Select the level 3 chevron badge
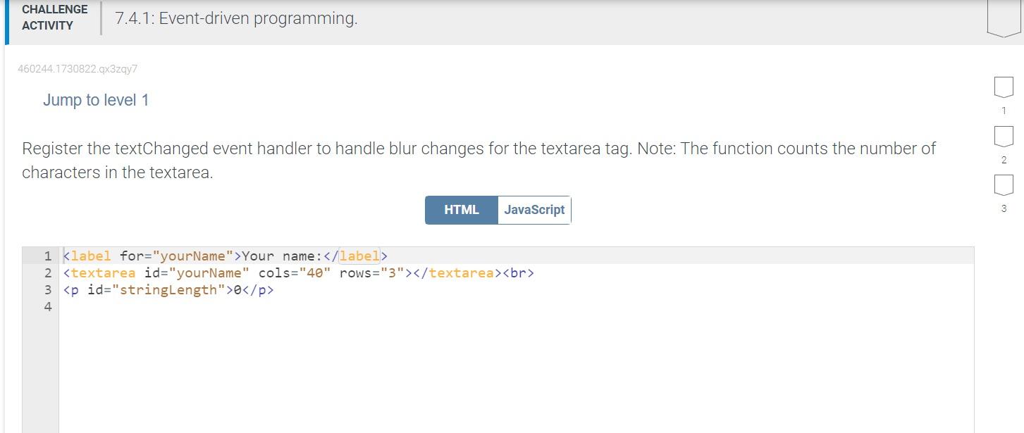 click(1002, 184)
